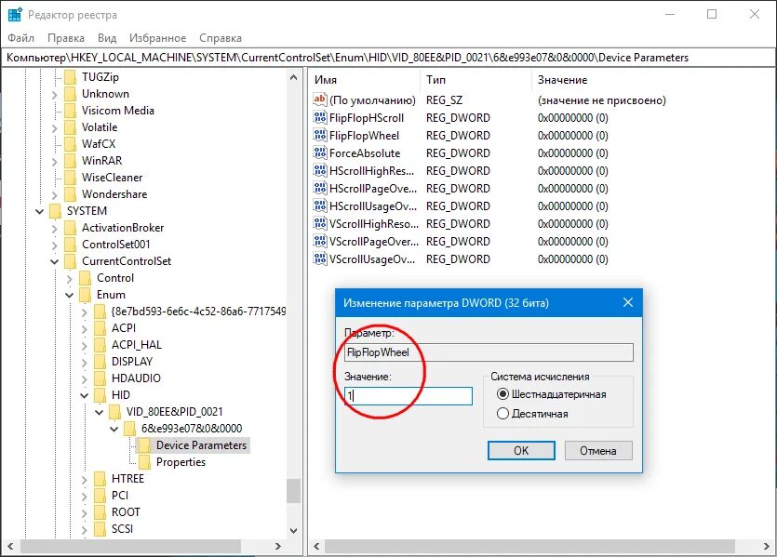Image resolution: width=777 pixels, height=557 pixels.
Task: Click the Registry Editor icon in the title bar
Action: [15, 14]
